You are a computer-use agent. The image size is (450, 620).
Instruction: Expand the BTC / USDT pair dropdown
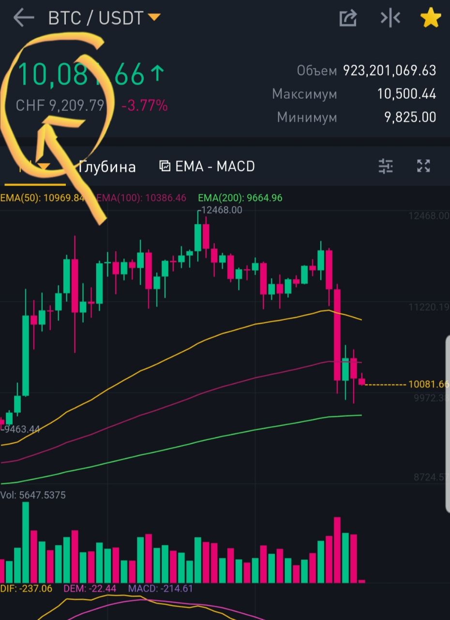154,18
